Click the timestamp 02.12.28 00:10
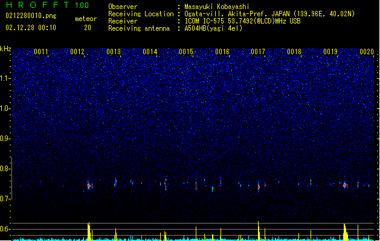The image size is (380, 241). [x=31, y=28]
